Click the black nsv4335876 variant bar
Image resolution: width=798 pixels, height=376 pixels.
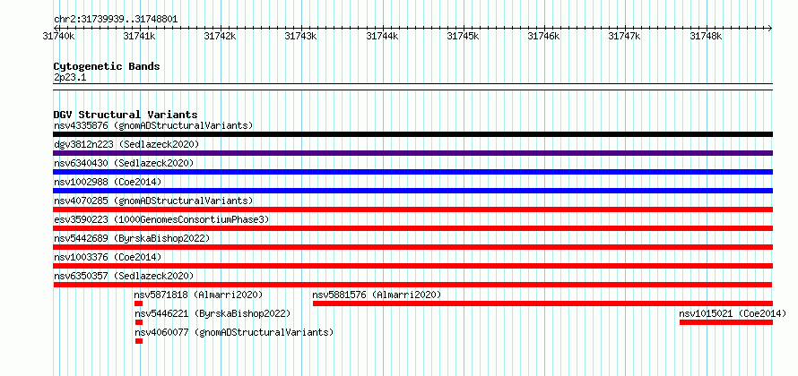[x=412, y=134]
